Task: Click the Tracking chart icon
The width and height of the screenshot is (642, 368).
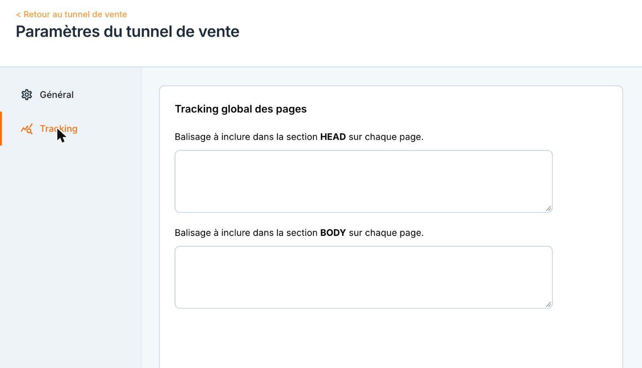Action: point(26,129)
